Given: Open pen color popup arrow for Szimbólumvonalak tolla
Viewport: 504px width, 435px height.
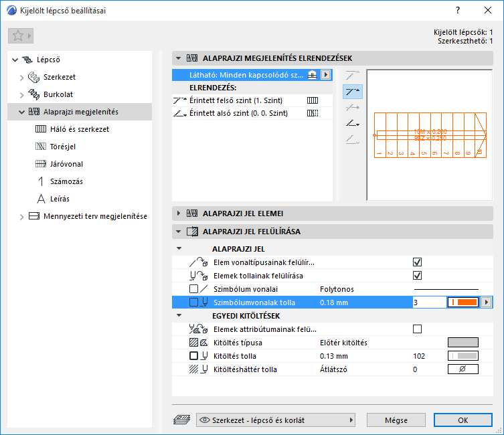Looking at the screenshot, I should tap(487, 302).
